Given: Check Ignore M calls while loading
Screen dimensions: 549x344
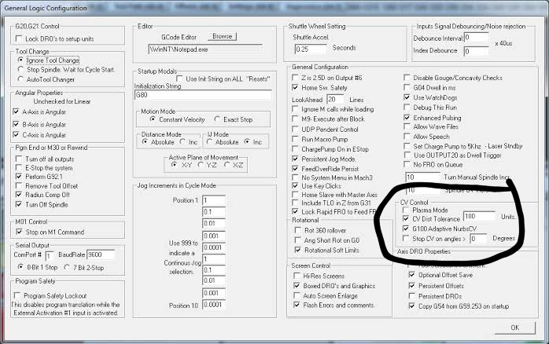Looking at the screenshot, I should tap(295, 108).
